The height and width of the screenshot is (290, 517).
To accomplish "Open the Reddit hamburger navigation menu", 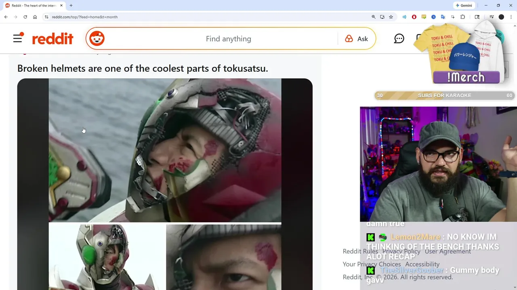I will [x=18, y=39].
